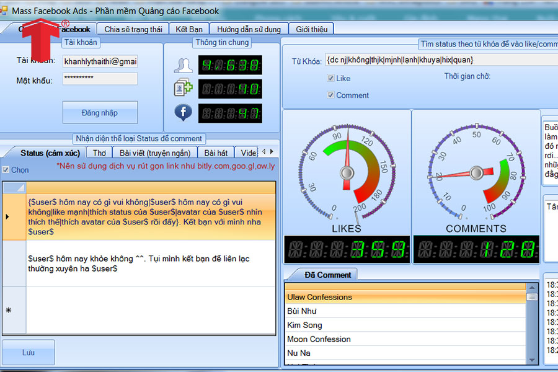
Task: Switch to the Đã Comment tab
Action: click(x=327, y=275)
